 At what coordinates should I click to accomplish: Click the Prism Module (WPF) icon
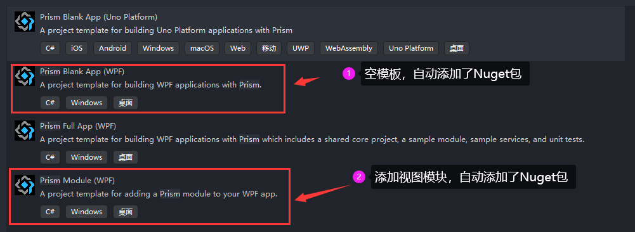[x=25, y=185]
